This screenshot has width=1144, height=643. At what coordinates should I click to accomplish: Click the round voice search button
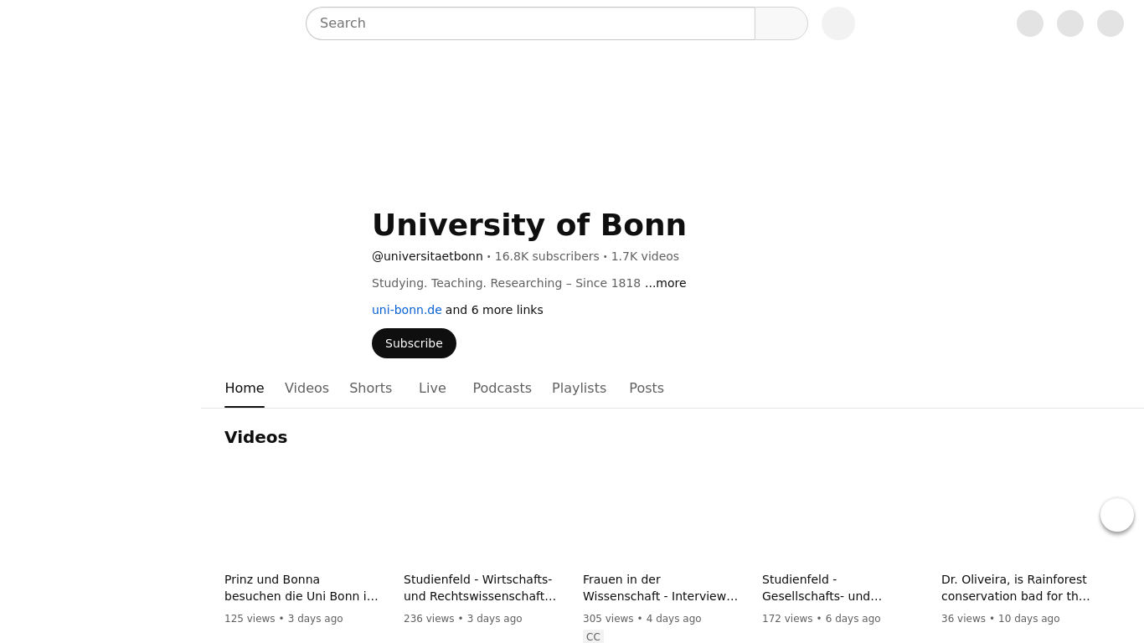coord(837,23)
